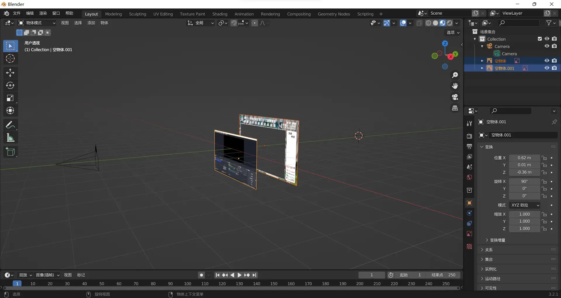Viewport: 561px width, 298px height.
Task: Click the 选项 options button
Action: (453, 32)
